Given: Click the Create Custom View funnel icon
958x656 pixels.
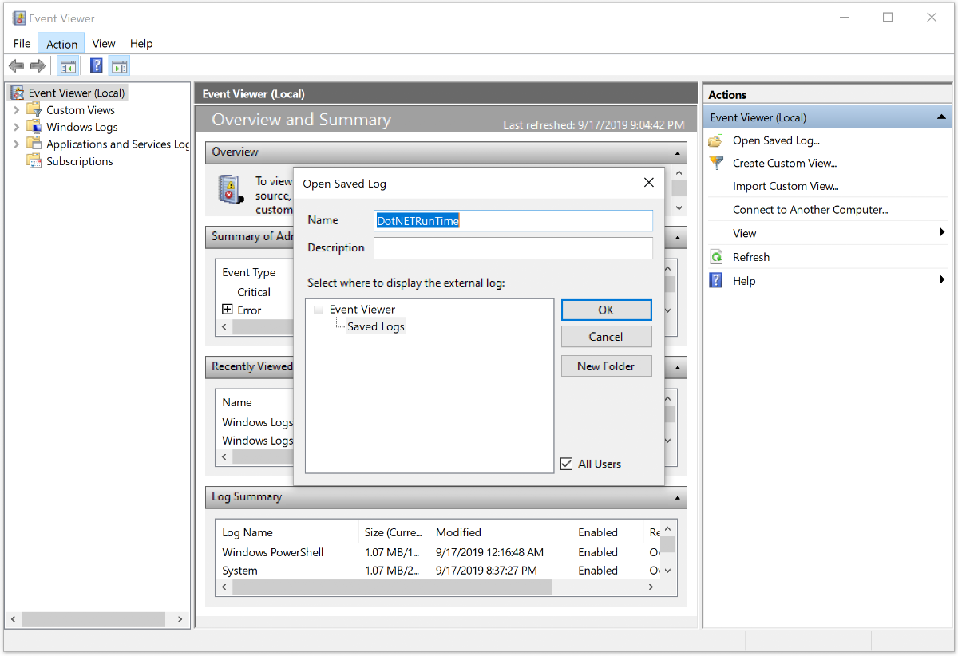Looking at the screenshot, I should 717,163.
